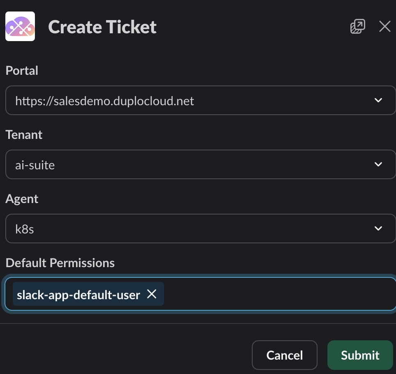Remove the slack-app-default-user permission chip
This screenshot has width=396, height=374.
[152, 294]
